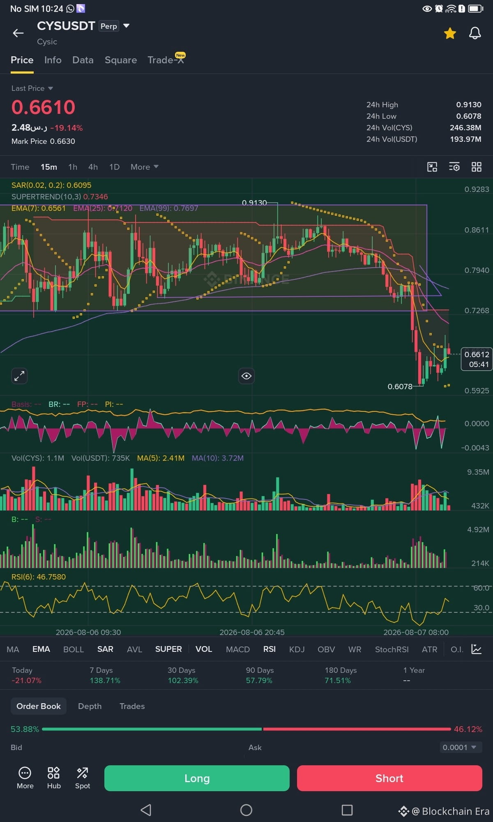The width and height of the screenshot is (493, 822).
Task: Select the 1h timeframe
Action: click(x=73, y=167)
